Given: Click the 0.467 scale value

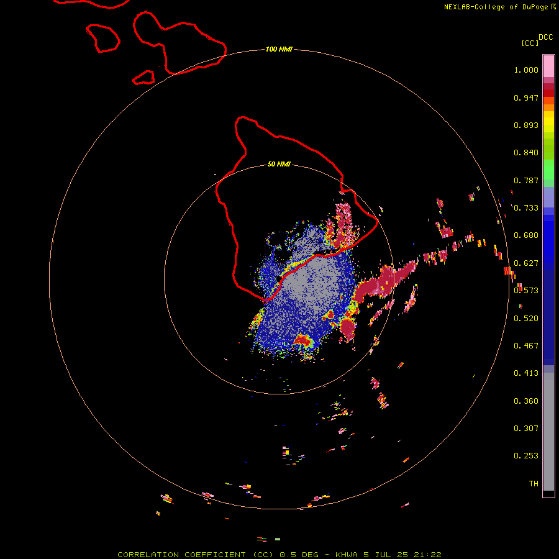Looking at the screenshot, I should click(526, 346).
